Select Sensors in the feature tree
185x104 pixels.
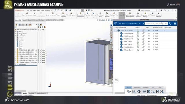click(x=20, y=38)
